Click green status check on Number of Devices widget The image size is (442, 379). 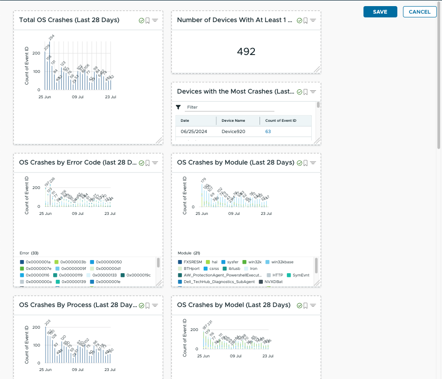(x=299, y=20)
